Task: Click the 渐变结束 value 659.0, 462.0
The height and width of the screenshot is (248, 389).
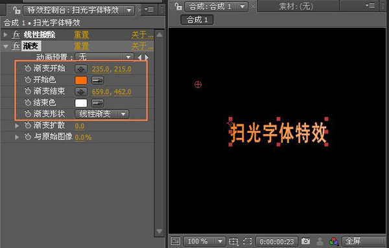Action: click(x=112, y=92)
